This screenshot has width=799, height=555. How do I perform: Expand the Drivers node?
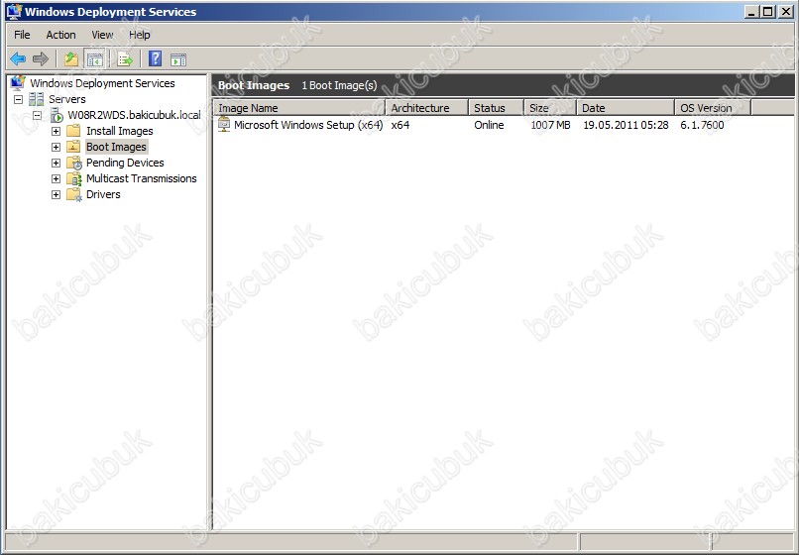coord(57,194)
